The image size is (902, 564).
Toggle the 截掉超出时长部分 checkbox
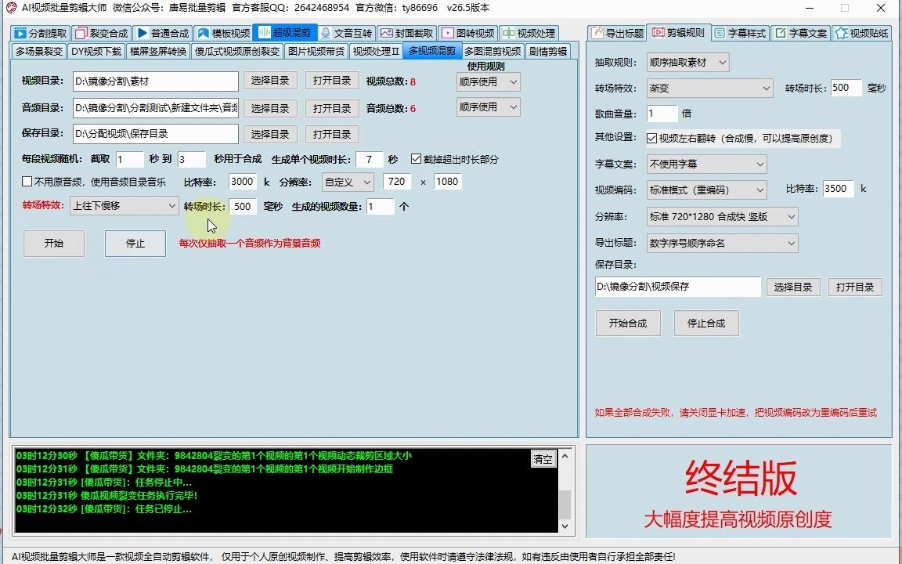click(417, 158)
